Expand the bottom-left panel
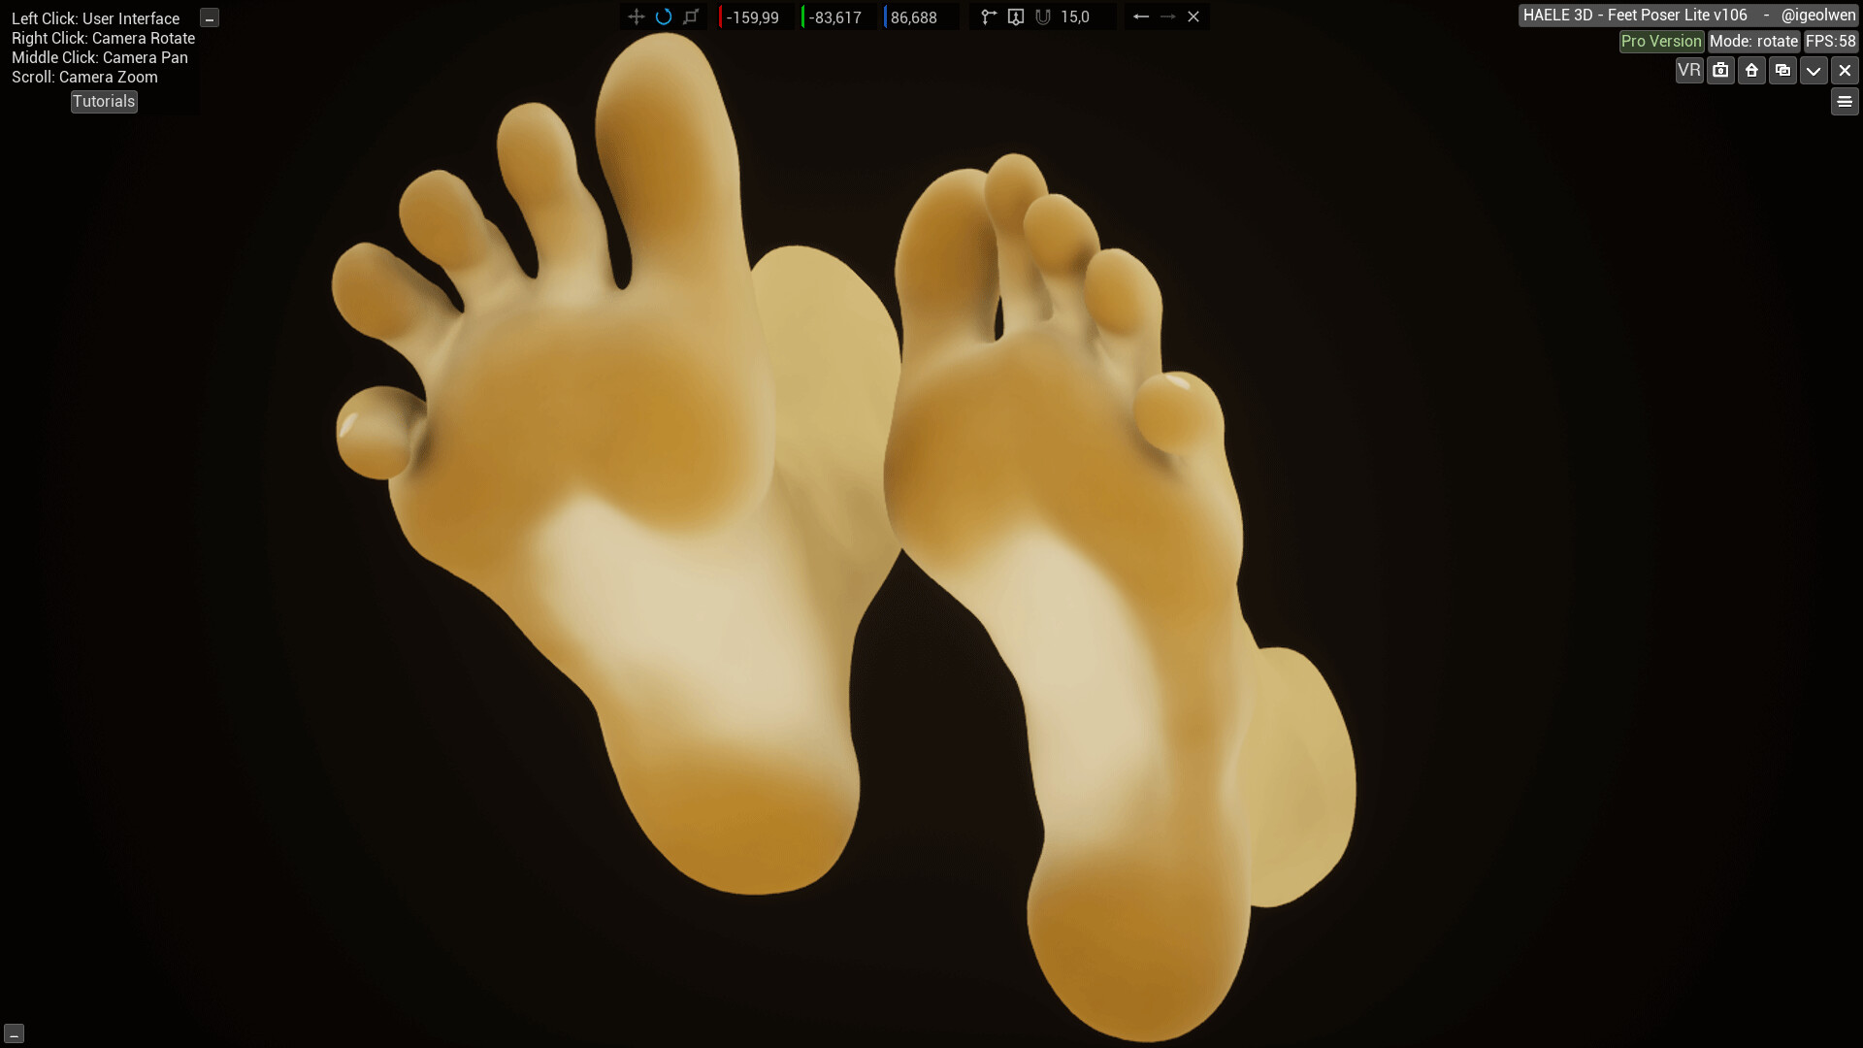The image size is (1863, 1048). [x=14, y=1034]
